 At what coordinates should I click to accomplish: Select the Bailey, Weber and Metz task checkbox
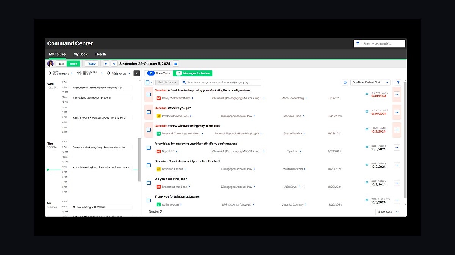[149, 94]
